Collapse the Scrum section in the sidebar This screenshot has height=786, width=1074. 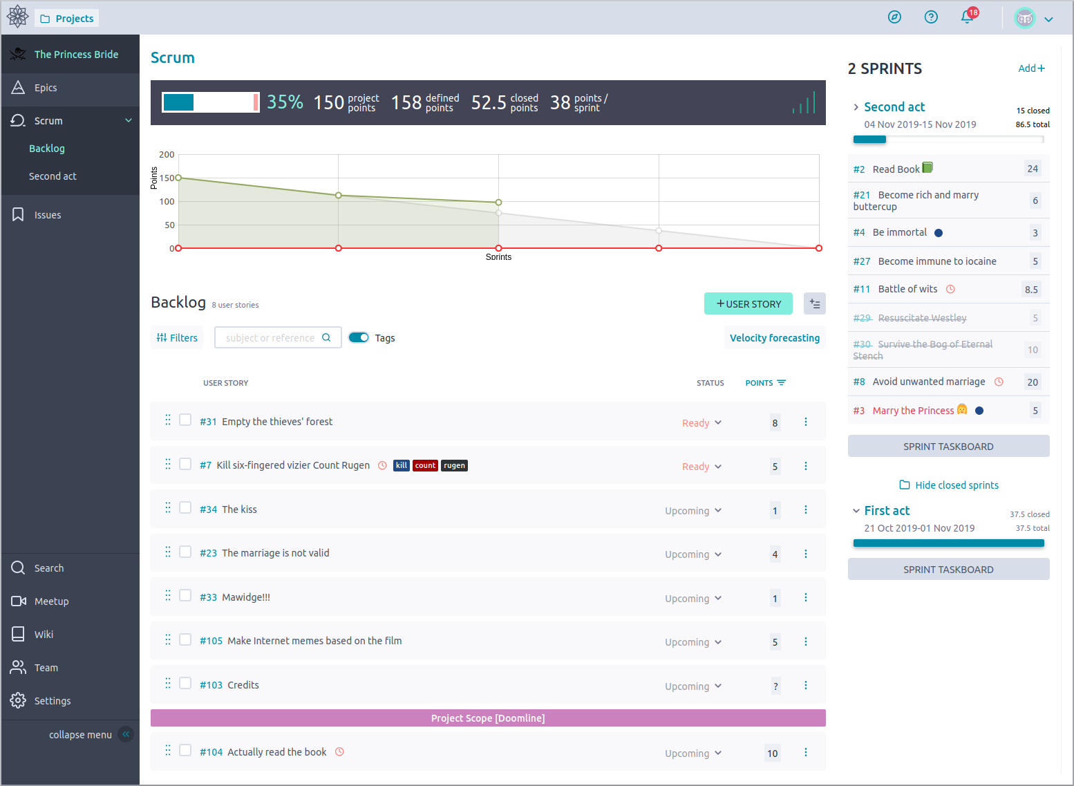[128, 120]
